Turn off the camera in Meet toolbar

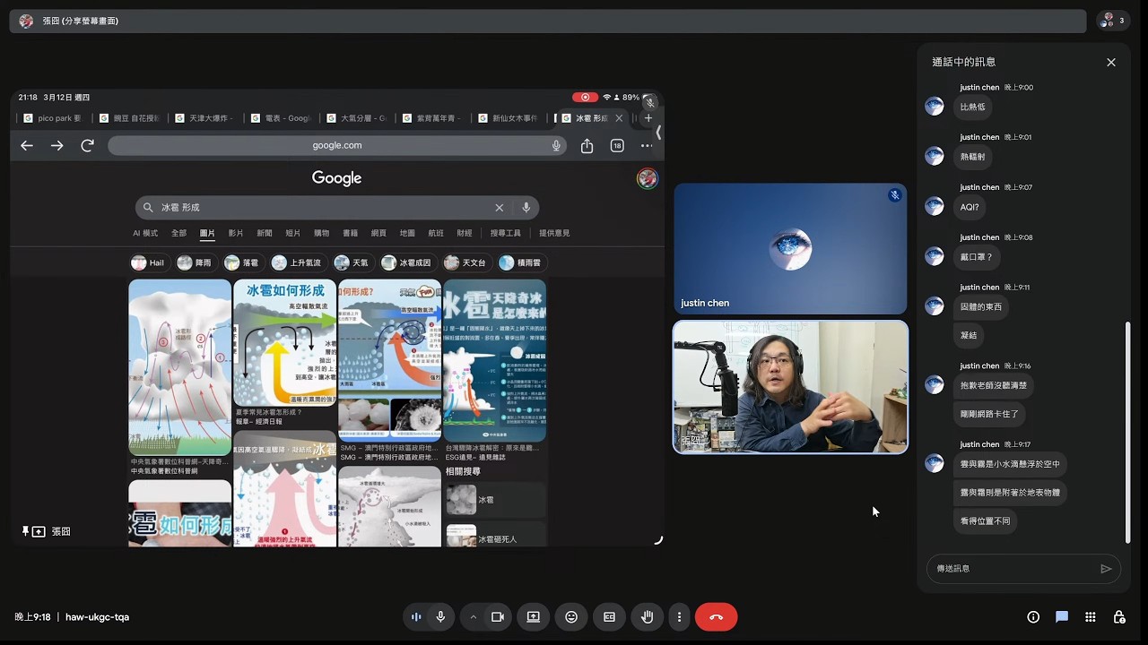pos(498,617)
